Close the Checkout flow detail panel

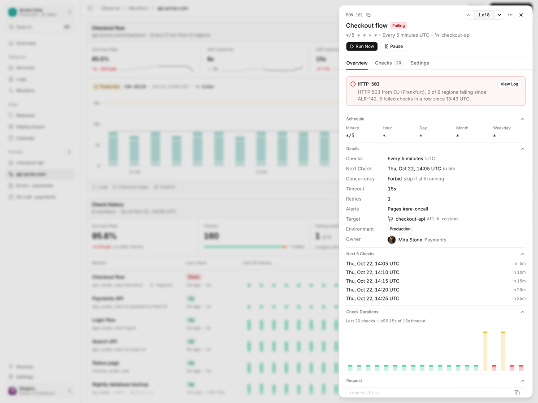pos(521,15)
